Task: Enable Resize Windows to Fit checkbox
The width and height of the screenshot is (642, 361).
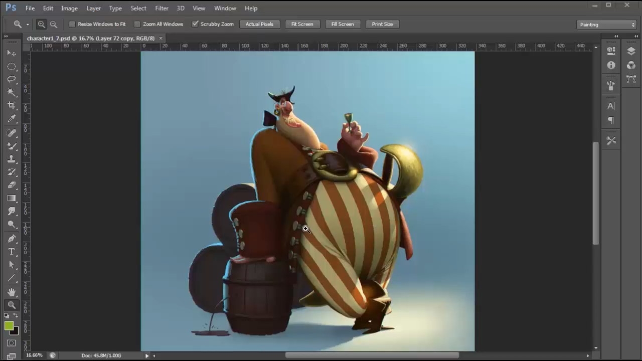Action: (x=72, y=24)
